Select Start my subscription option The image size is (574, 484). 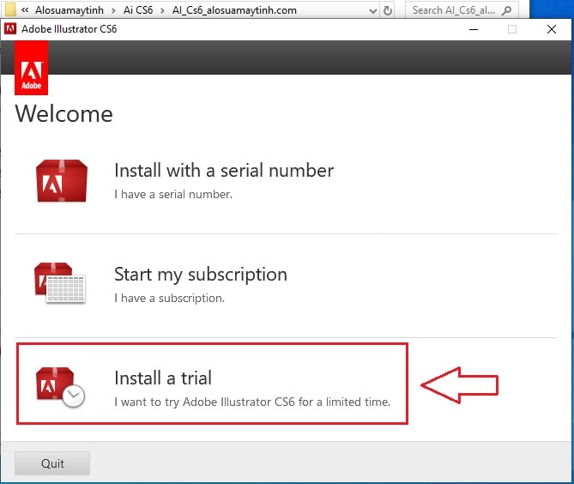[201, 275]
